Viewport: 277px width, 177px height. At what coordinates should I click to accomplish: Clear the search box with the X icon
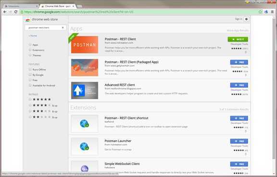pos(63,27)
